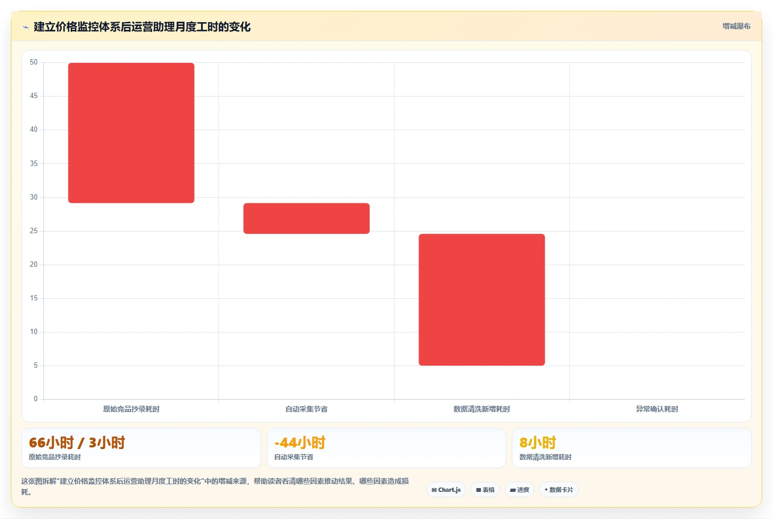Click the y-axis tick label 0
773x519 pixels.
36,399
